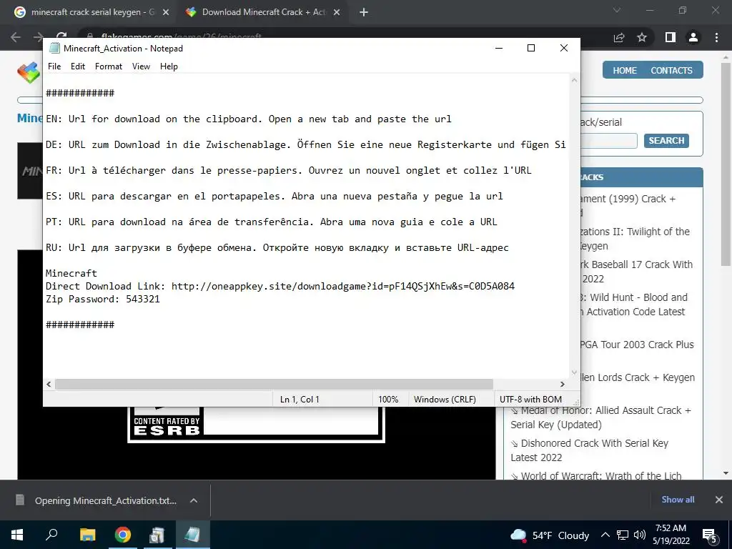Click the EN: Url for download line
732x549 pixels.
coord(248,119)
